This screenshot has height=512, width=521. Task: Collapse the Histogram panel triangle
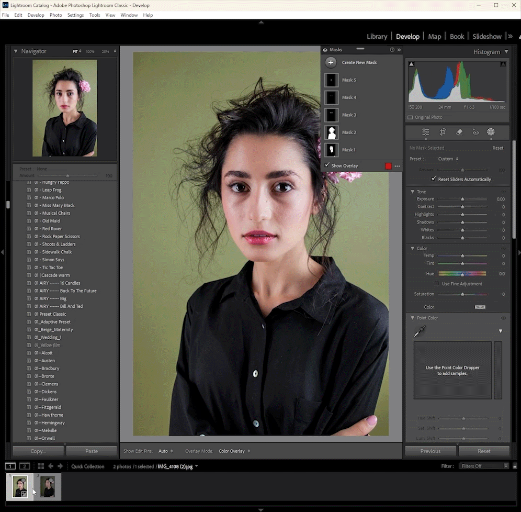point(506,52)
